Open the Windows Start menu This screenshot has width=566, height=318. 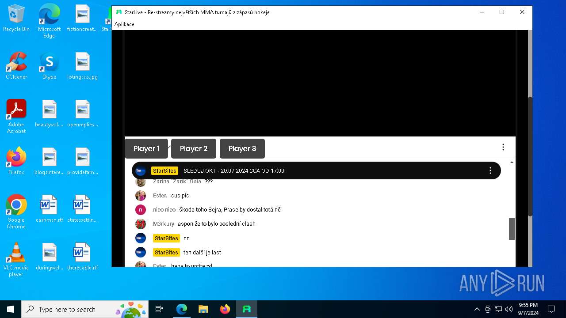click(11, 309)
